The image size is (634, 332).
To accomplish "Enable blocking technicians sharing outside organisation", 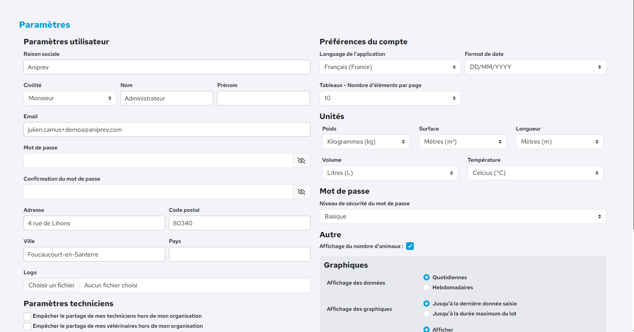I will (x=27, y=317).
